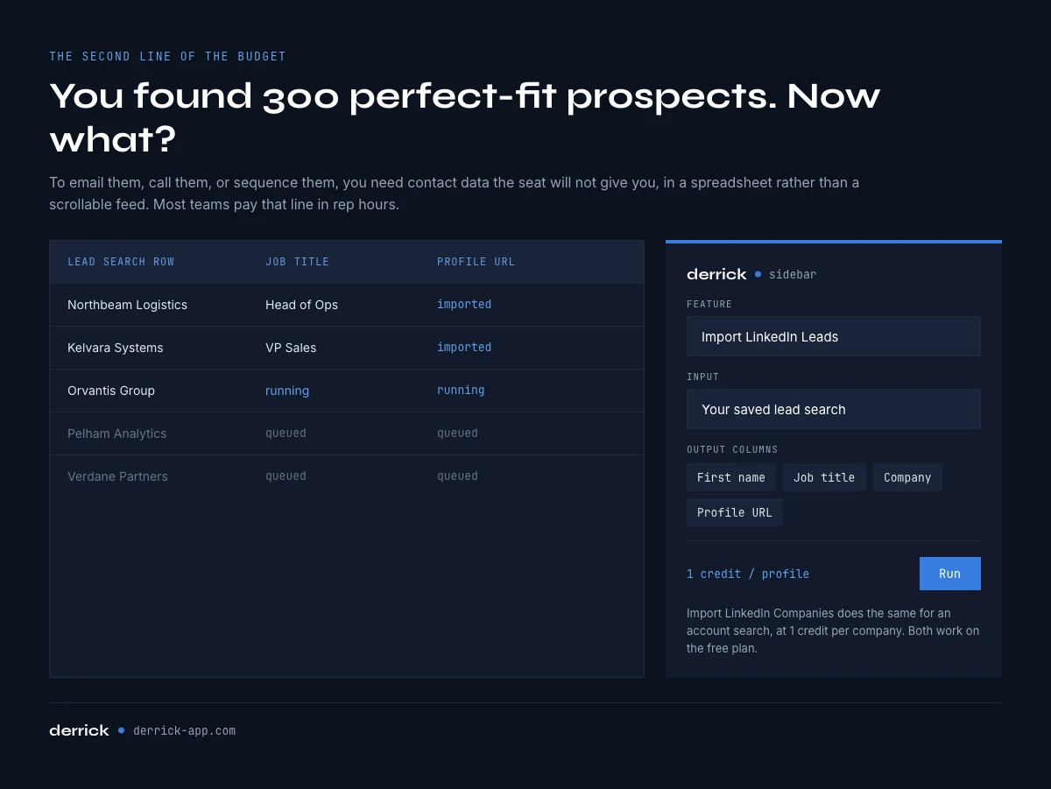The width and height of the screenshot is (1051, 789).
Task: Click the Profile URL column header
Action: (x=476, y=262)
